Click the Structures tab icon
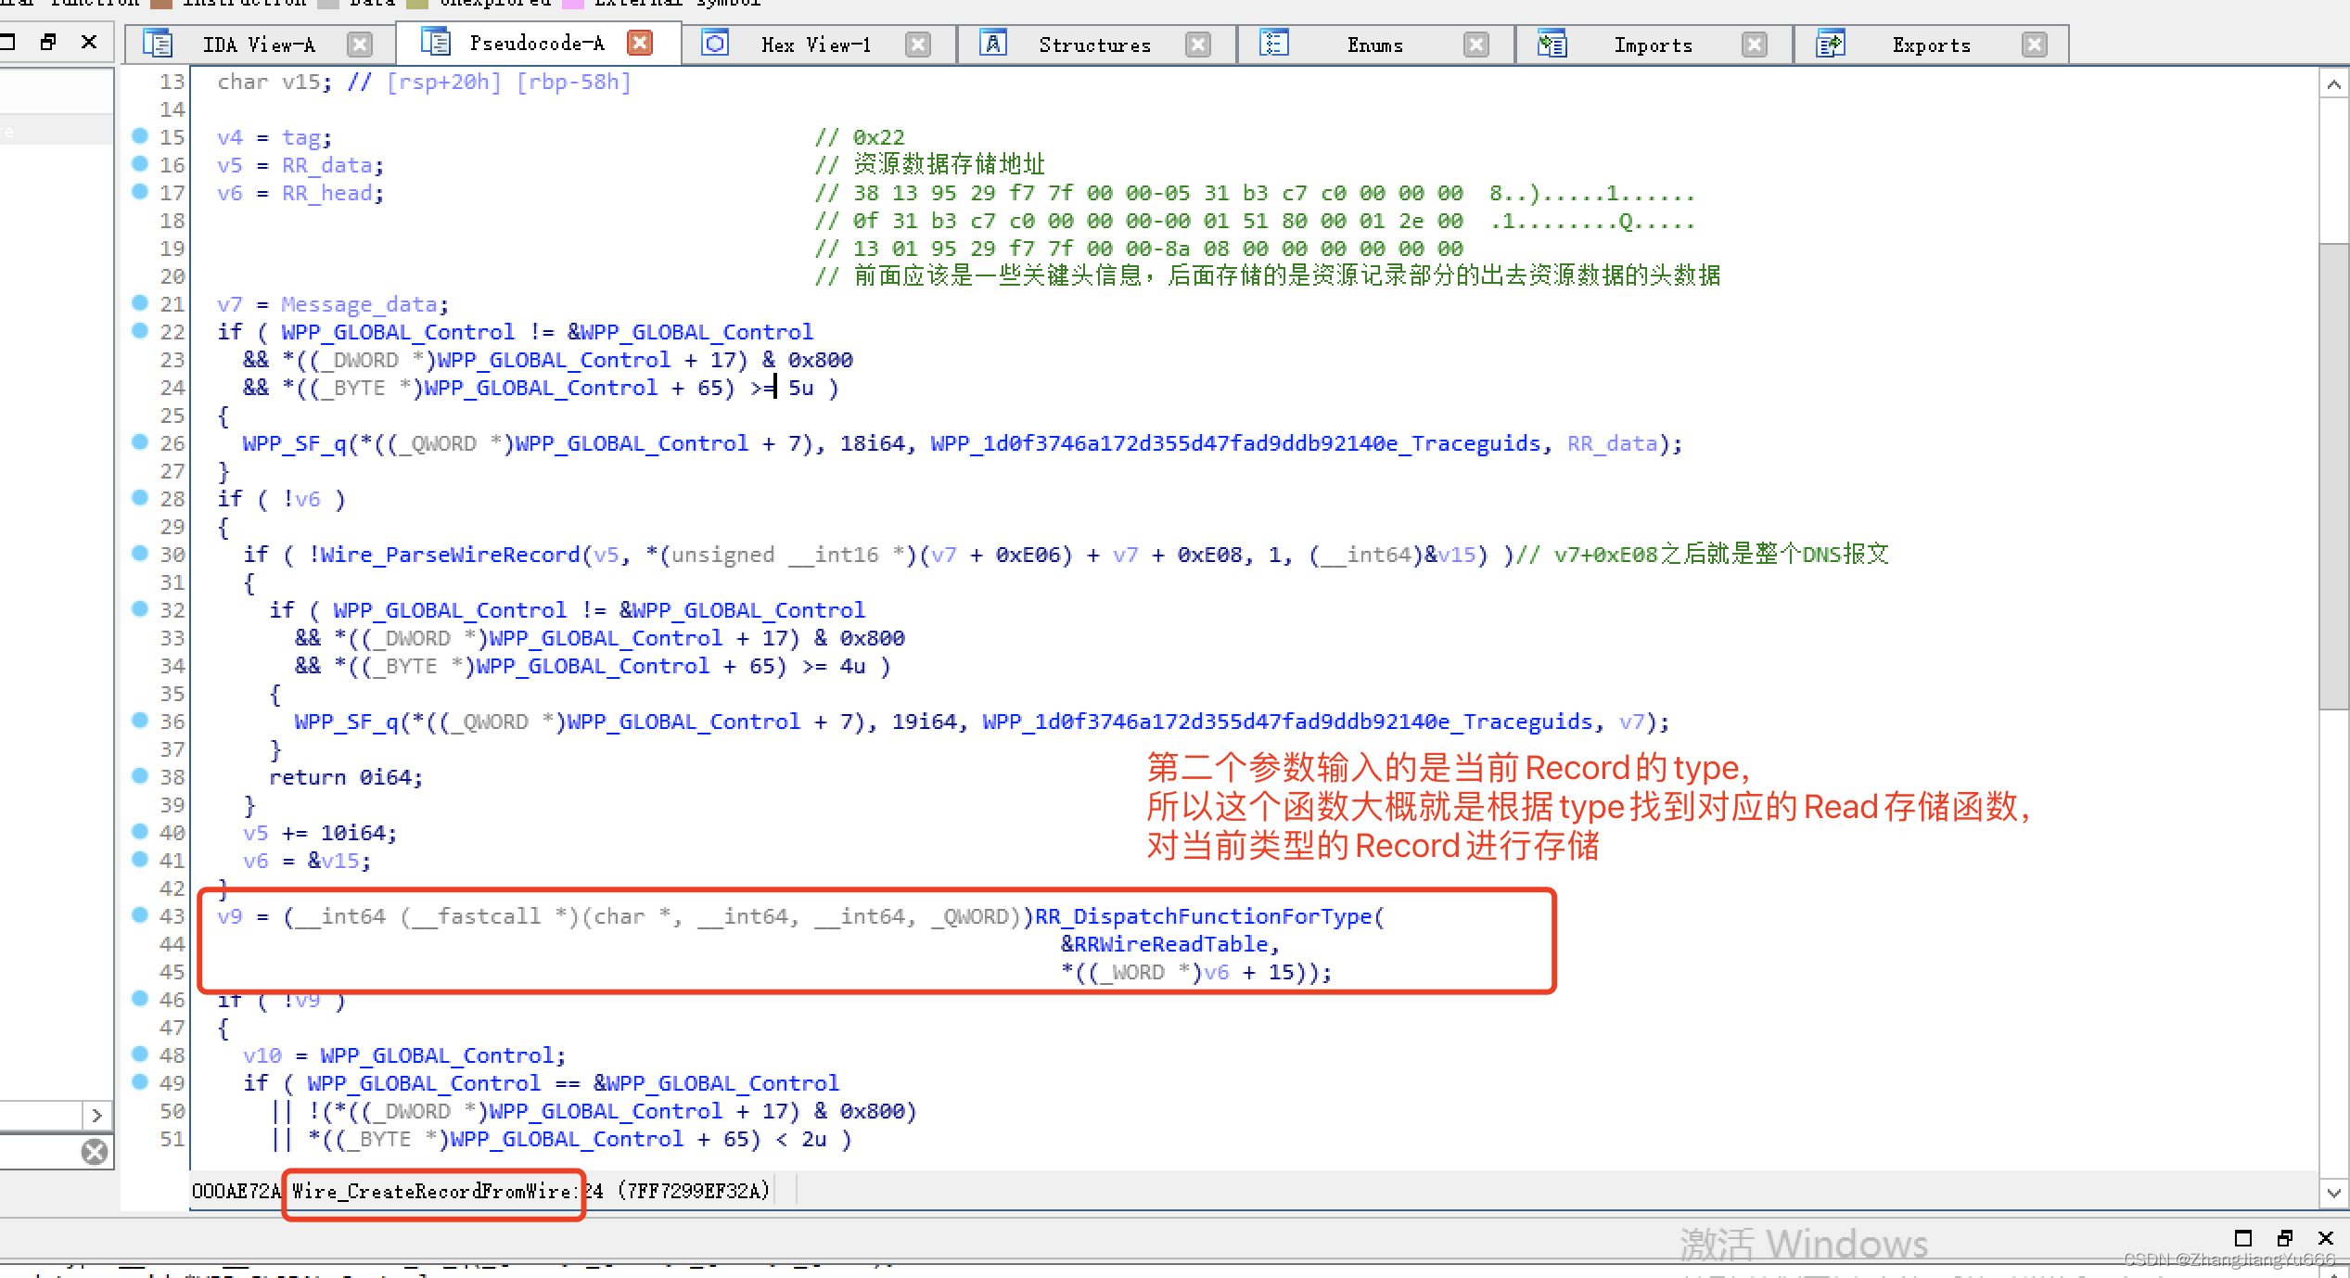 click(x=993, y=44)
